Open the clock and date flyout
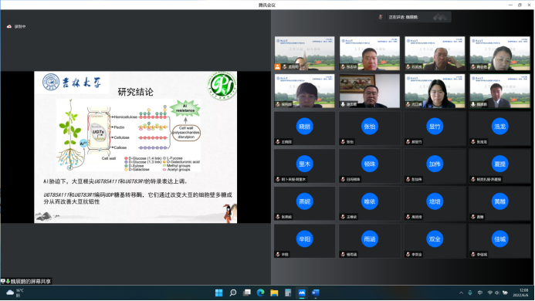This screenshot has width=535, height=301. click(x=520, y=293)
